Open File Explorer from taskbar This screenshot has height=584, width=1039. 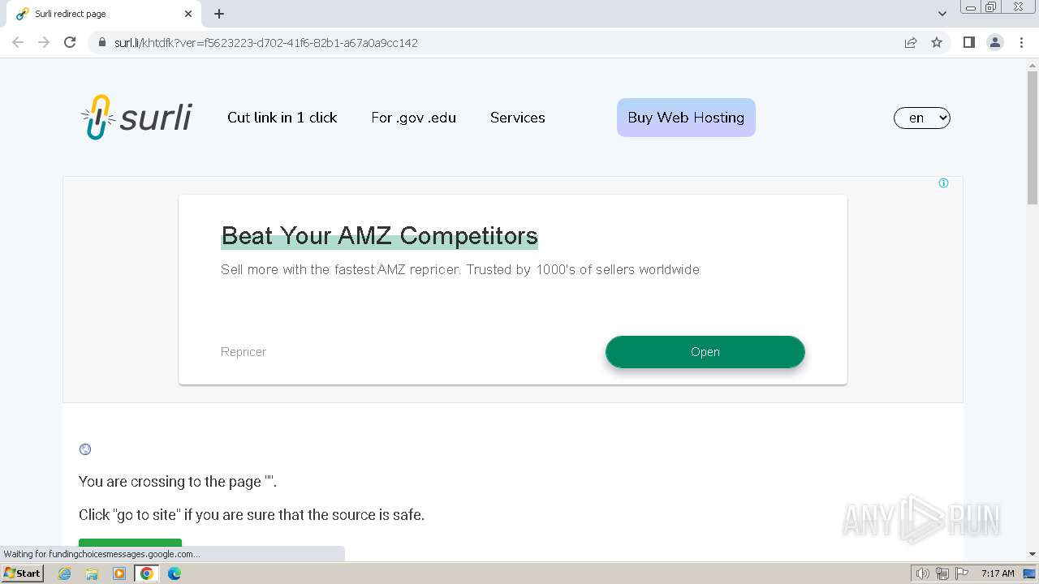[92, 573]
